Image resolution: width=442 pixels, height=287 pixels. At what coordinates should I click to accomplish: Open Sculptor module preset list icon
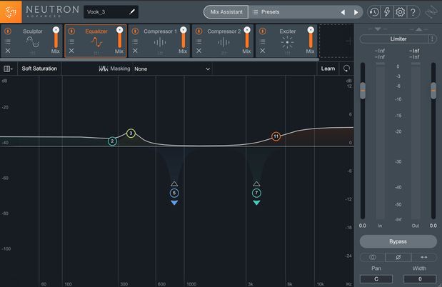pyautogui.click(x=8, y=41)
